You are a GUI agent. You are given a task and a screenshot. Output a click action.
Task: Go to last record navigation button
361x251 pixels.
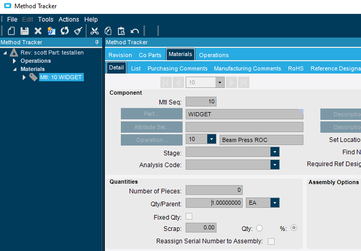(x=244, y=82)
